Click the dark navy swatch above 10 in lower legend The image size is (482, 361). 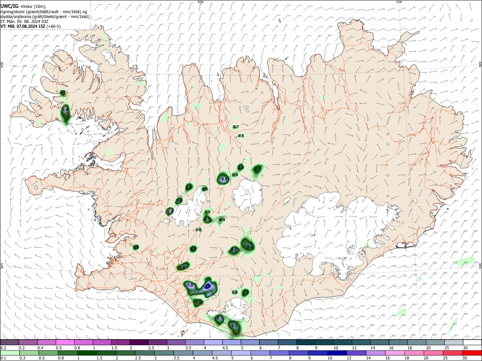point(337,353)
